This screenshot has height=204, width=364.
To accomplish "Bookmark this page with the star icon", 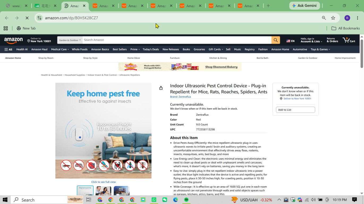I will click(x=333, y=18).
